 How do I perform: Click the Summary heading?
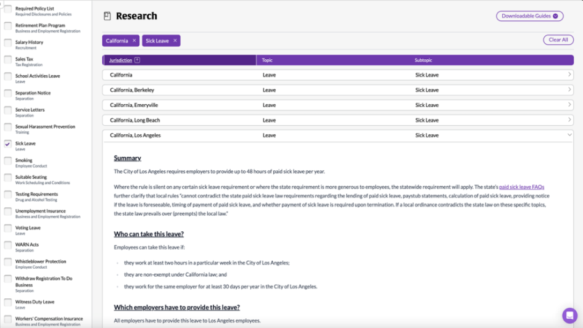(128, 158)
